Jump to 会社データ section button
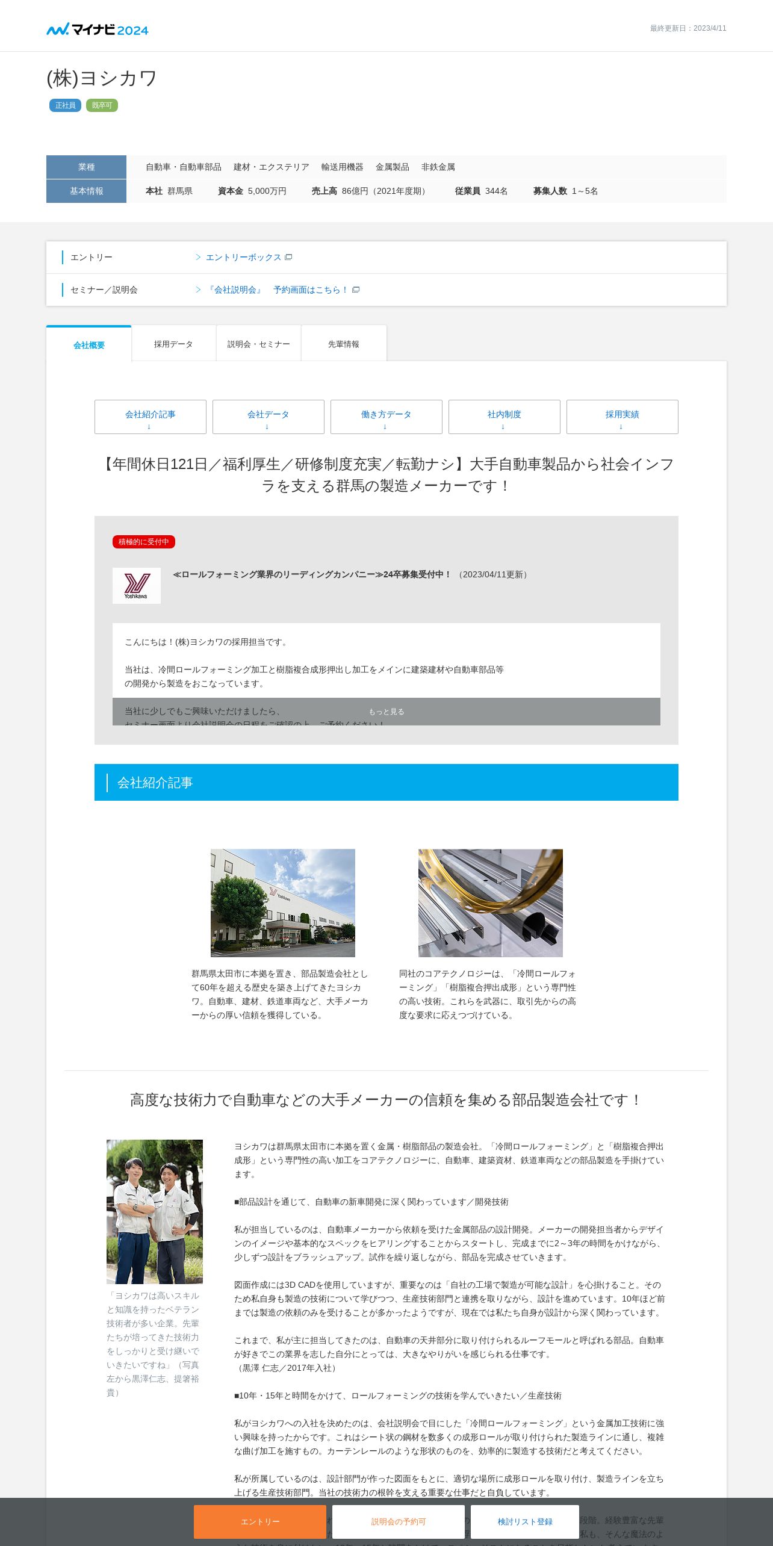This screenshot has width=773, height=1546. pyautogui.click(x=269, y=417)
